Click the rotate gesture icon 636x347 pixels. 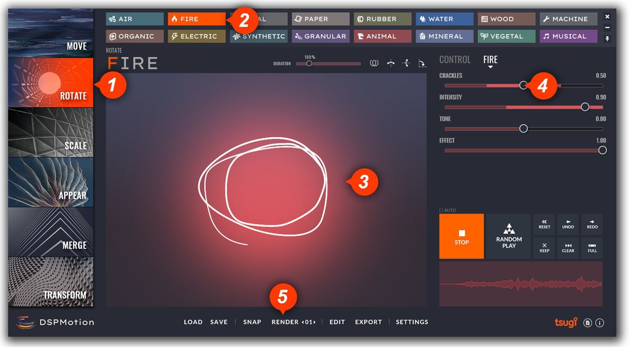[x=422, y=63]
